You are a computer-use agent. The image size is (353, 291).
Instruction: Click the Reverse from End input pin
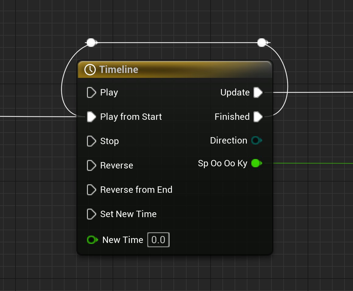[91, 189]
